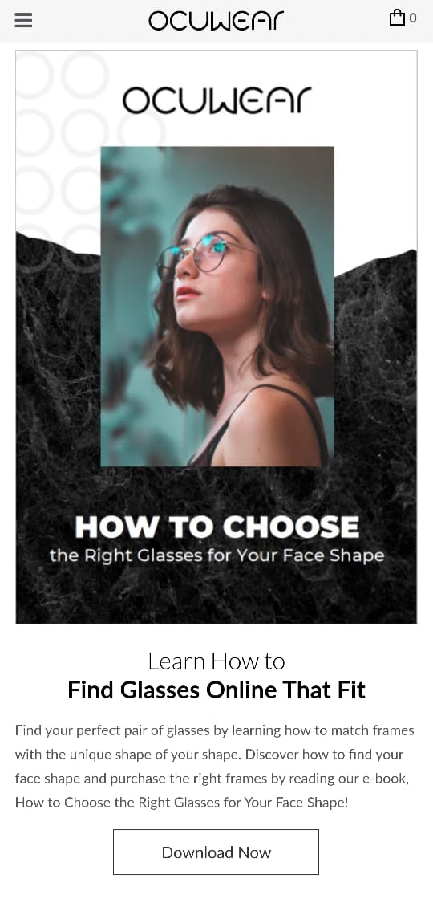Click the Ocuwear logo on e-book cover
433x899 pixels.
(x=216, y=100)
